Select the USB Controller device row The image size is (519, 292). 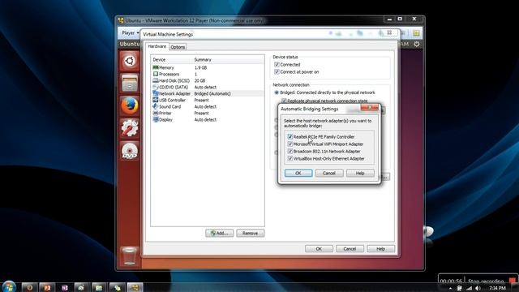coord(208,100)
